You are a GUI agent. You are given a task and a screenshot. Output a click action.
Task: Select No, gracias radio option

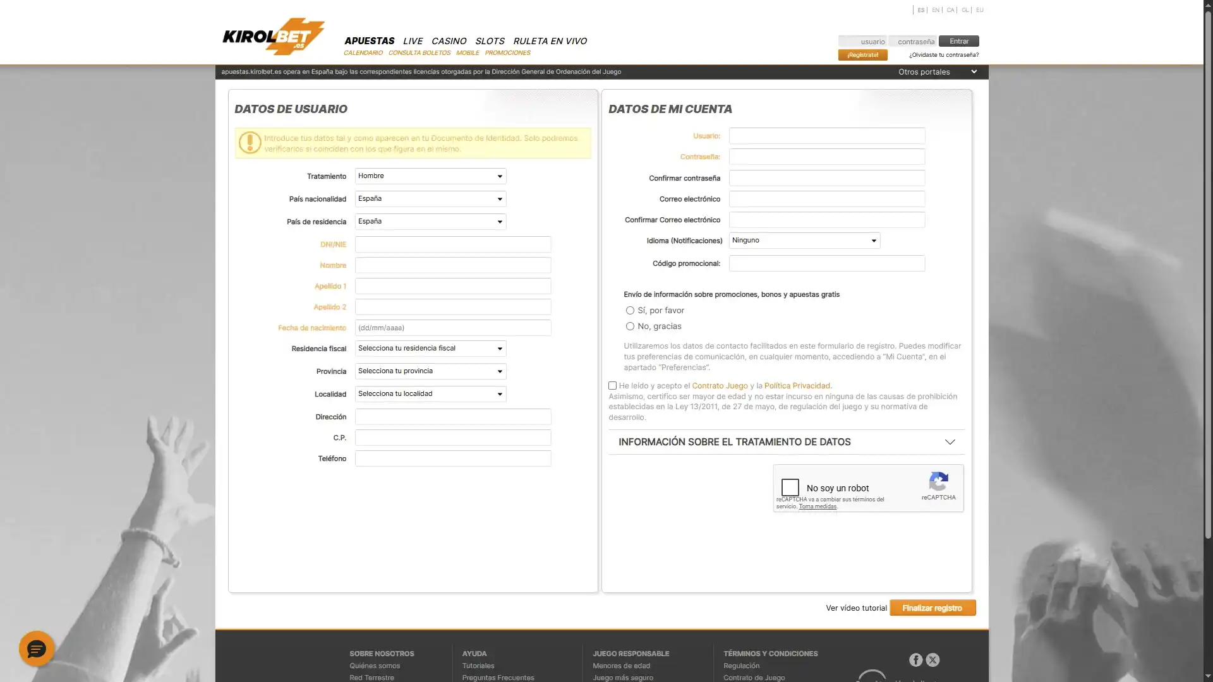point(630,326)
